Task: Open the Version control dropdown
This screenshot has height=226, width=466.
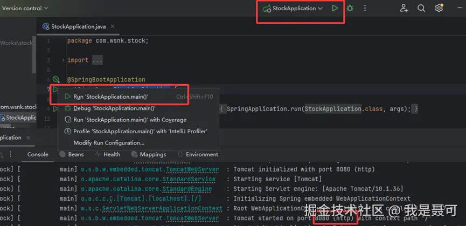Action: pyautogui.click(x=25, y=8)
